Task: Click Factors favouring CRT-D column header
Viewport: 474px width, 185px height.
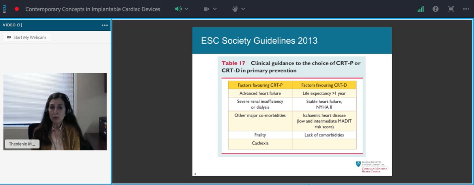Action: 324,85
